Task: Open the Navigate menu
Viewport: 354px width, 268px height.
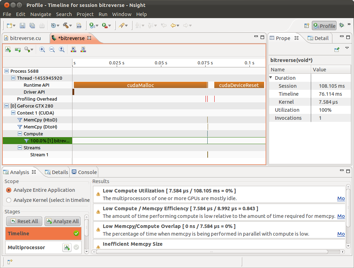Action: [x=41, y=14]
